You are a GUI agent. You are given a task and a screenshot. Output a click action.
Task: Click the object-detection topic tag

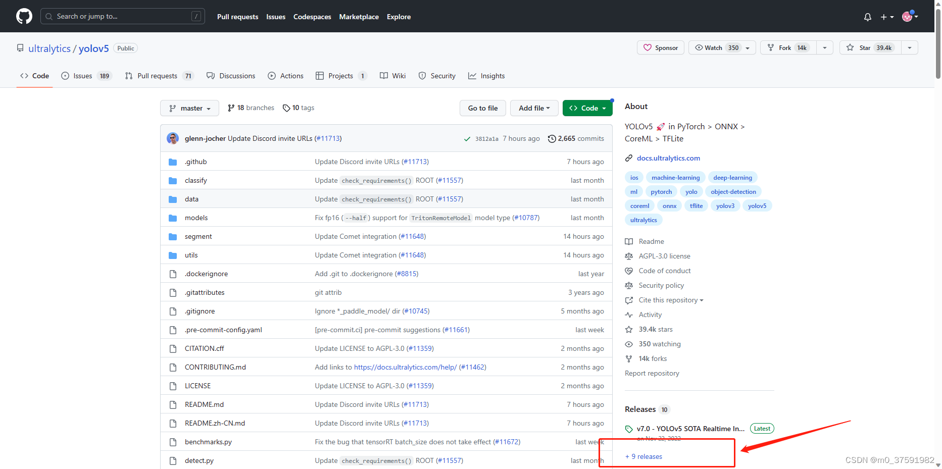(x=733, y=192)
